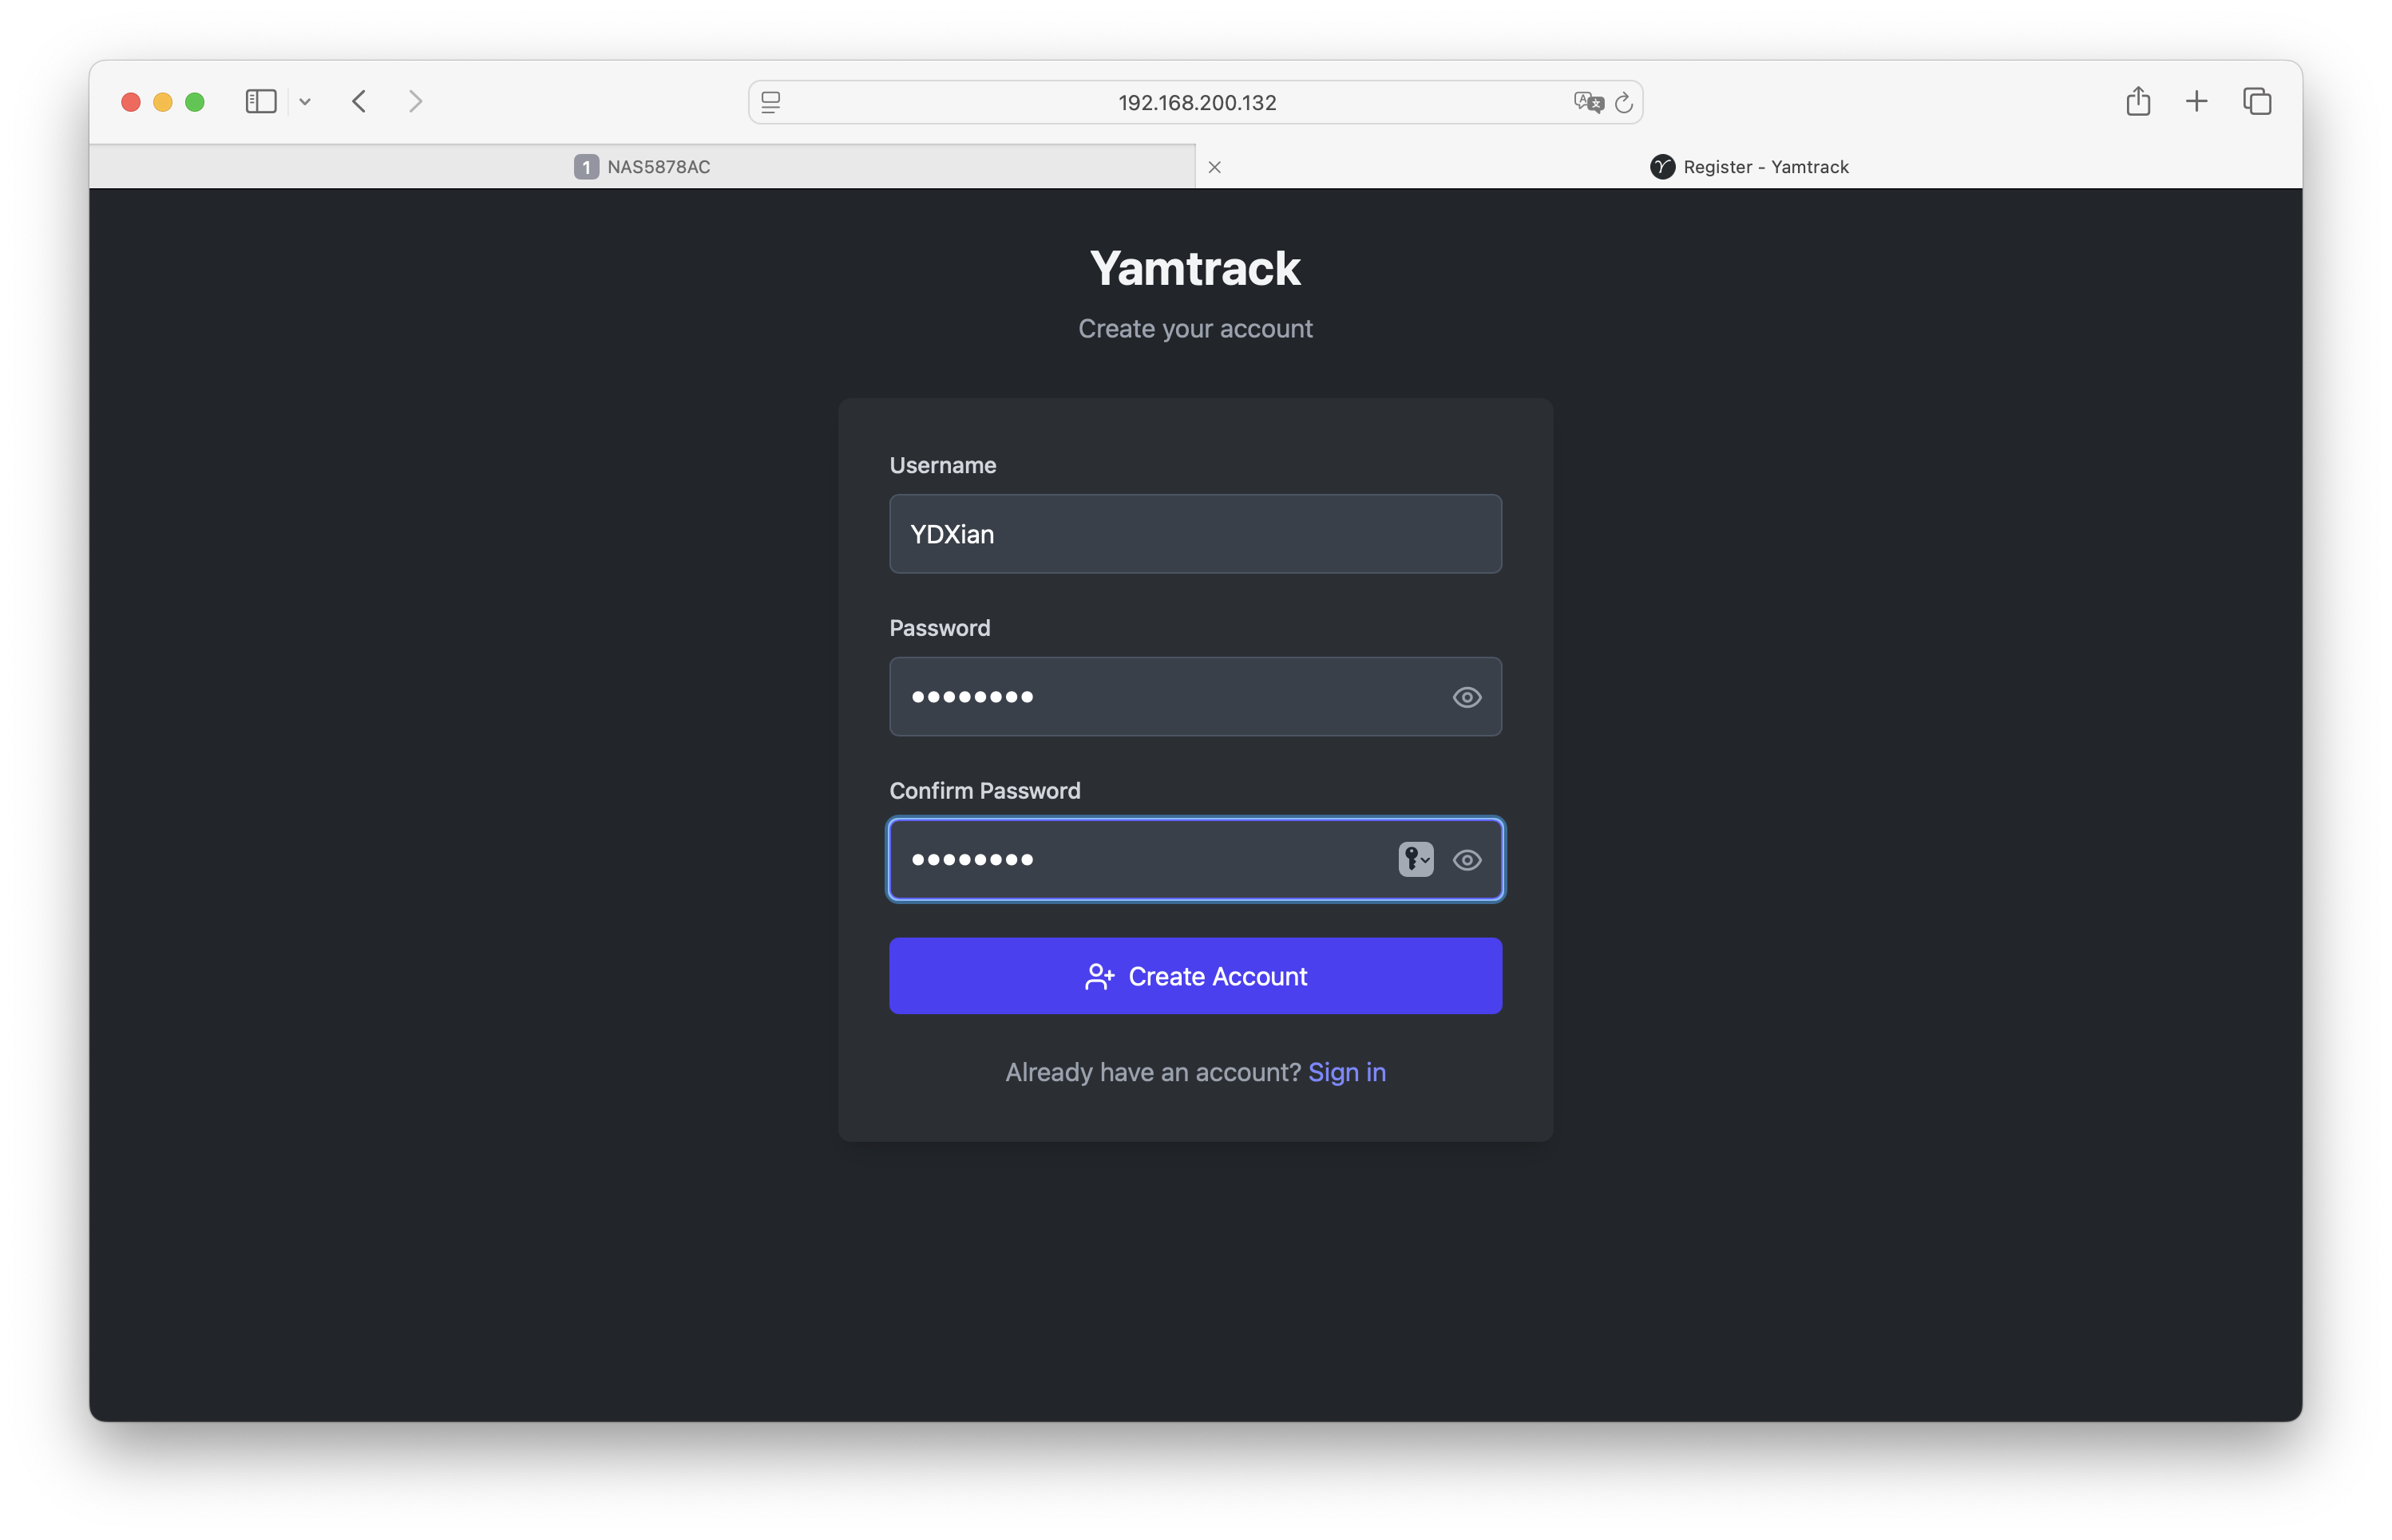Show the tab overview
The height and width of the screenshot is (1540, 2392).
pos(2257,101)
